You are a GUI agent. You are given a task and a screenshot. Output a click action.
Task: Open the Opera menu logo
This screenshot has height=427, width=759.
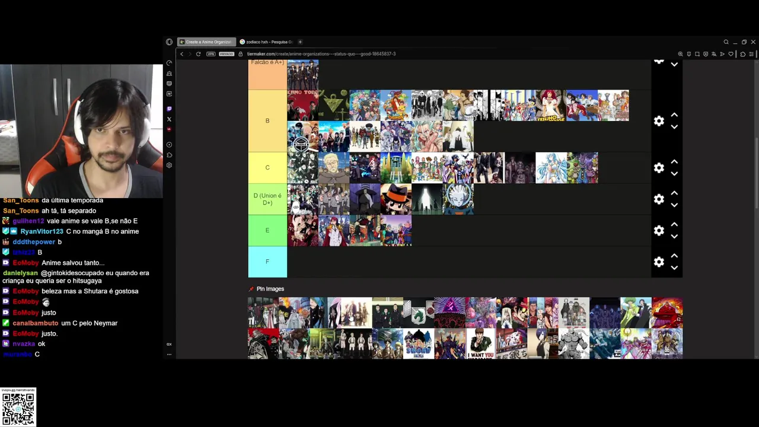[169, 42]
